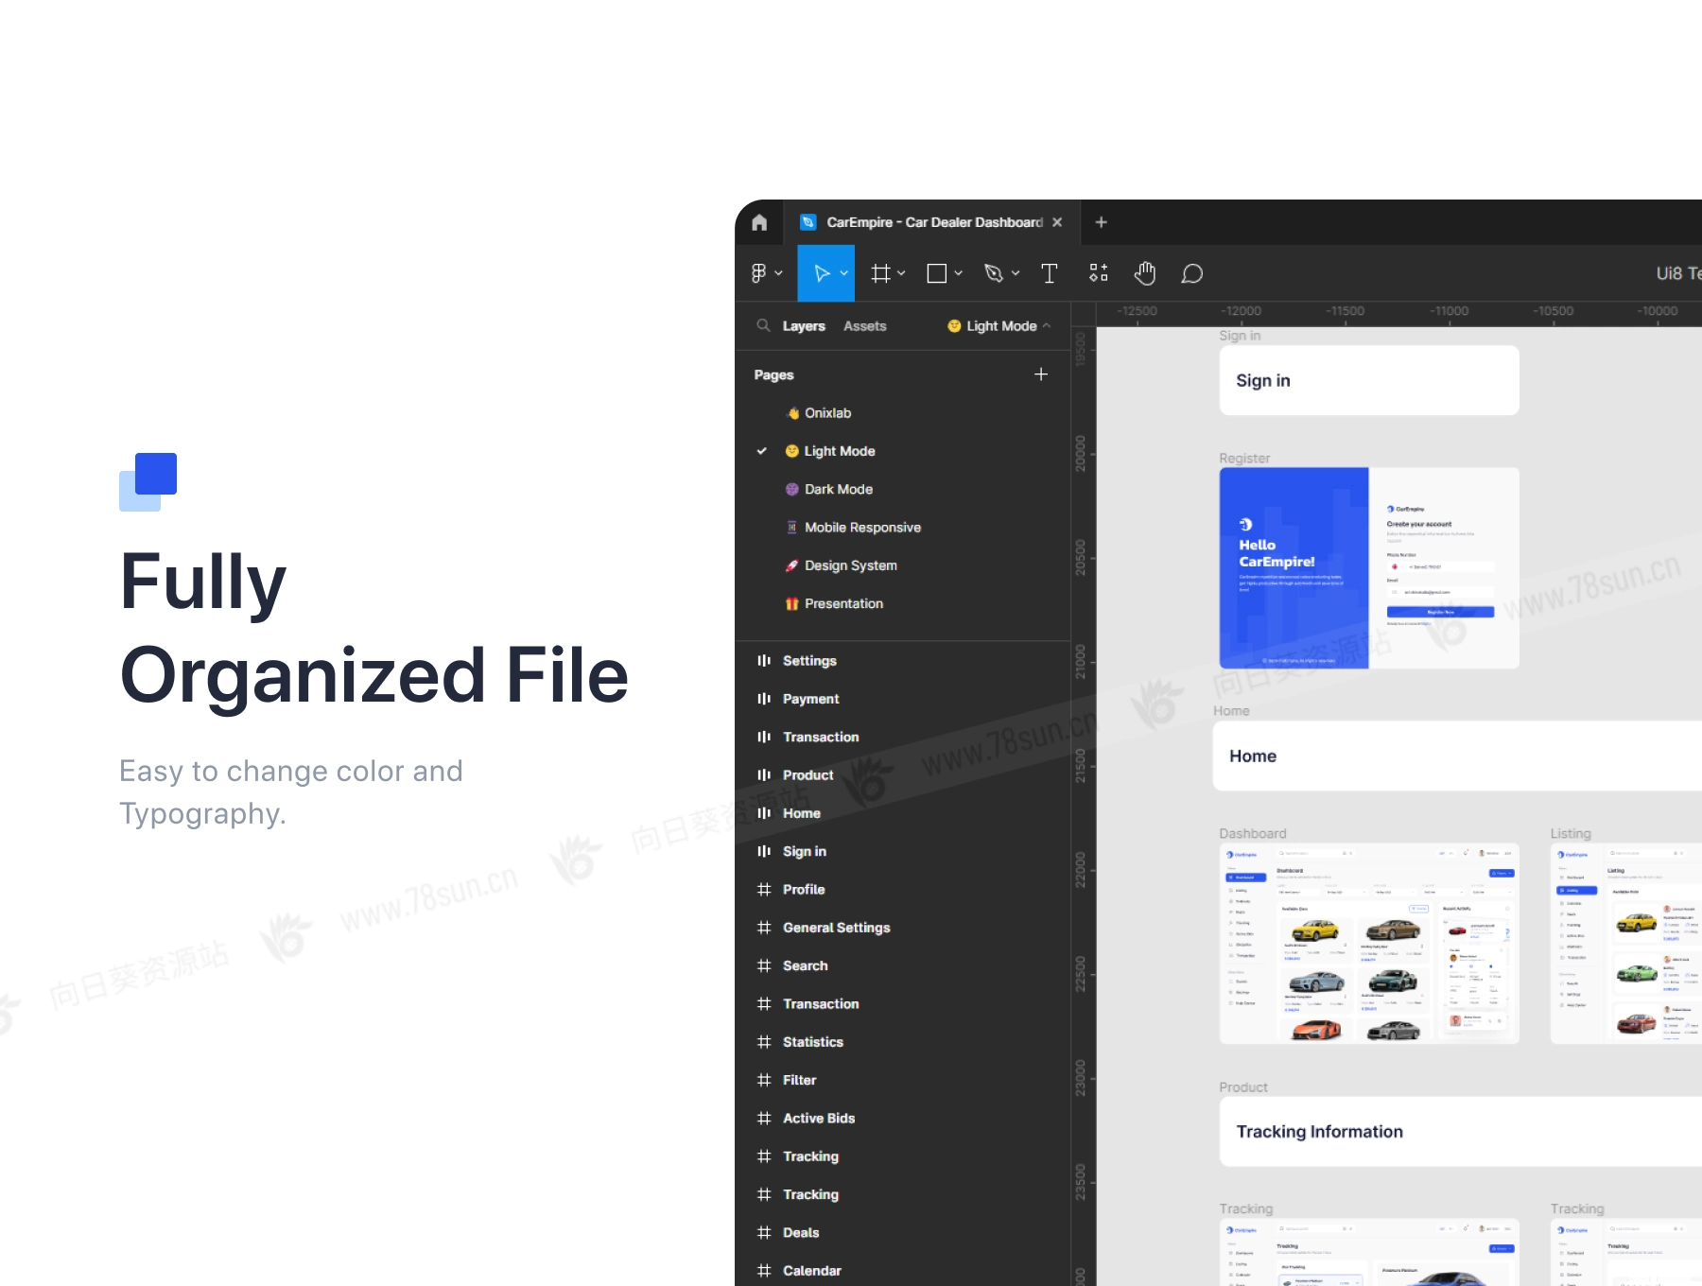This screenshot has width=1702, height=1286.
Task: Select the Move tool arrow
Action: click(x=822, y=273)
